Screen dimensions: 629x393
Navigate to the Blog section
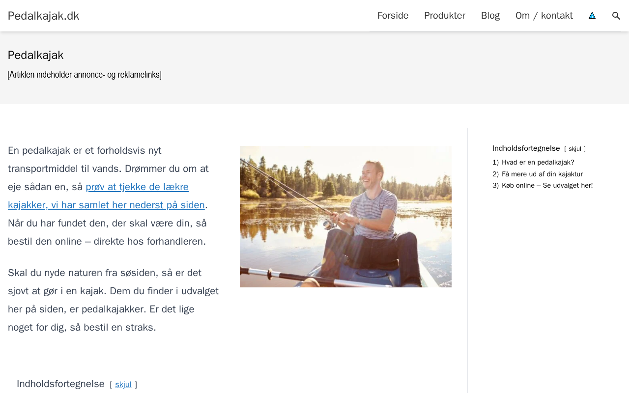[x=490, y=16]
